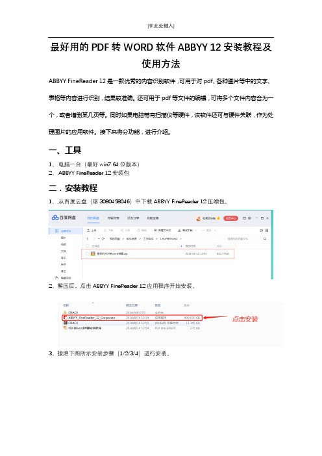Click the document title about ABBYY 12
The height and width of the screenshot is (456, 322).
161,55
